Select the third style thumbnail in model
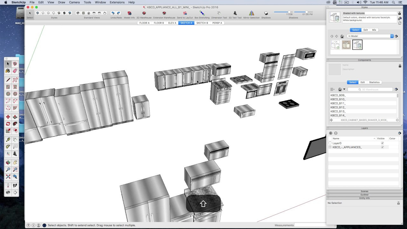Image resolution: width=407 pixels, height=229 pixels. click(357, 45)
